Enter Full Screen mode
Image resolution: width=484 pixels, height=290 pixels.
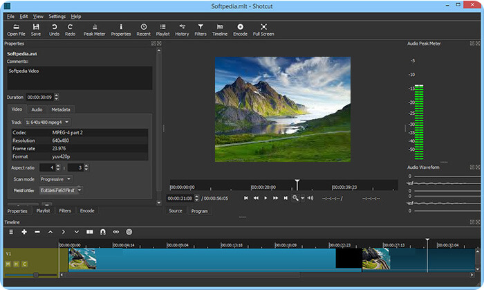[x=263, y=30]
